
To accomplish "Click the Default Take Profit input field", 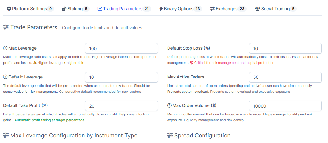I will click(x=121, y=106).
